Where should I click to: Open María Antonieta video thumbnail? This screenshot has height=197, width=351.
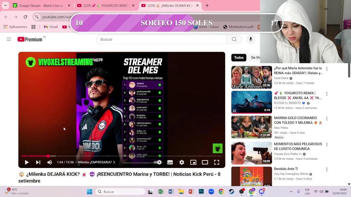coord(251,77)
